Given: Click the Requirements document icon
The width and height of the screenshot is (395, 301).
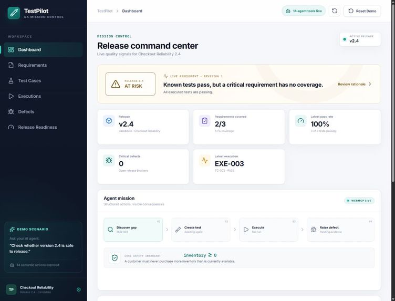Looking at the screenshot, I should (11, 65).
